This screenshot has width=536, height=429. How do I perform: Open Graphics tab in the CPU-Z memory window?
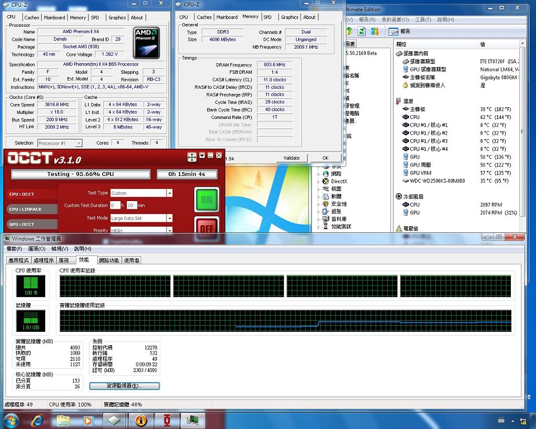(x=290, y=17)
